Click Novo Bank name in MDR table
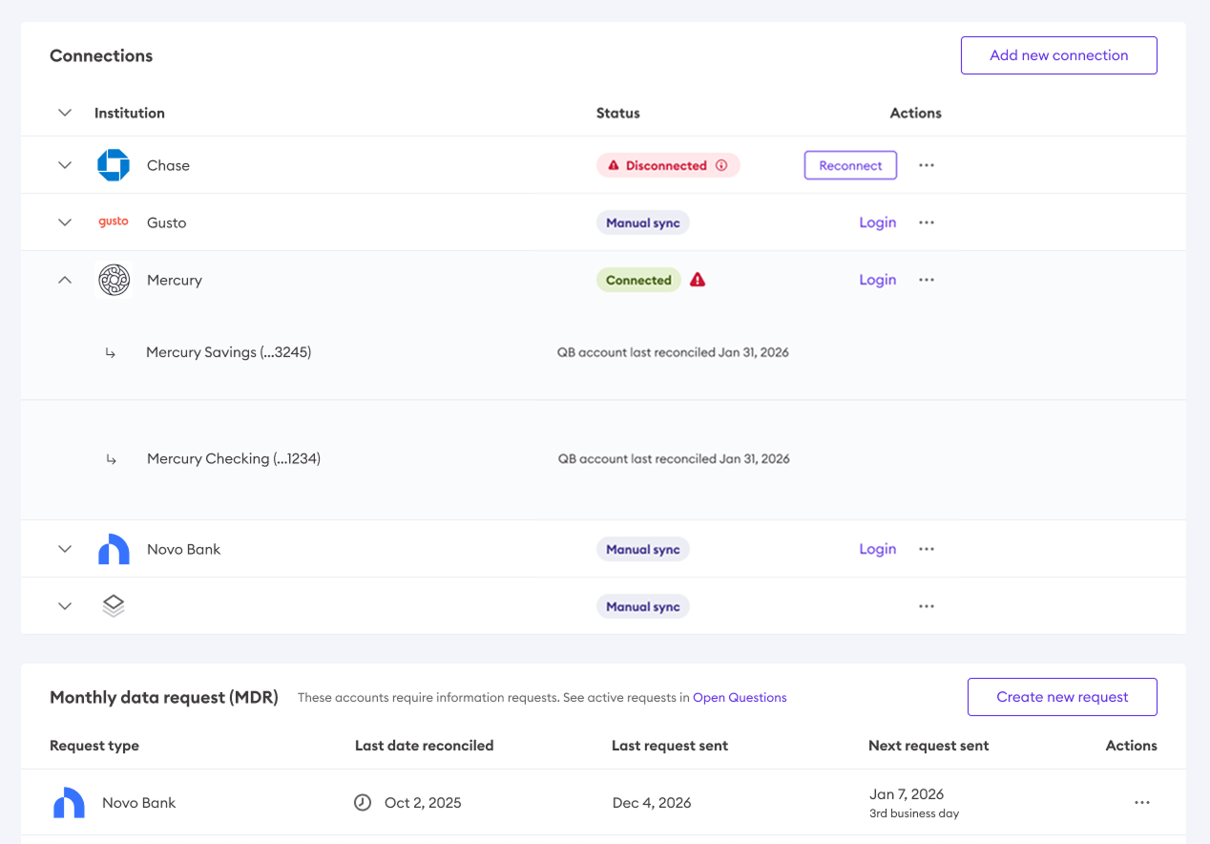 (x=139, y=803)
